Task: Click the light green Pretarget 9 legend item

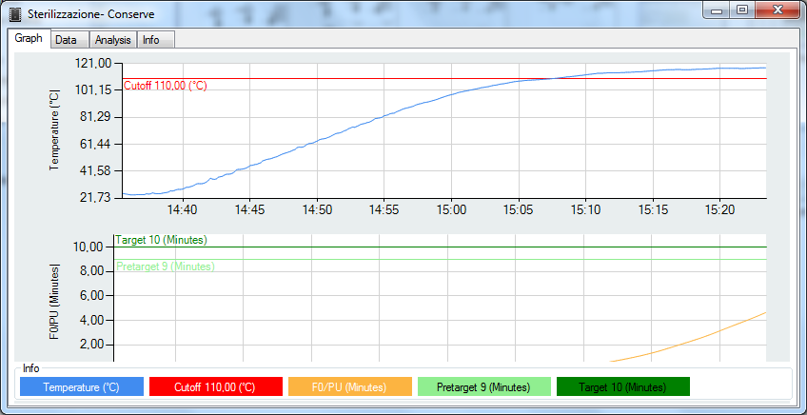Action: pyautogui.click(x=483, y=386)
